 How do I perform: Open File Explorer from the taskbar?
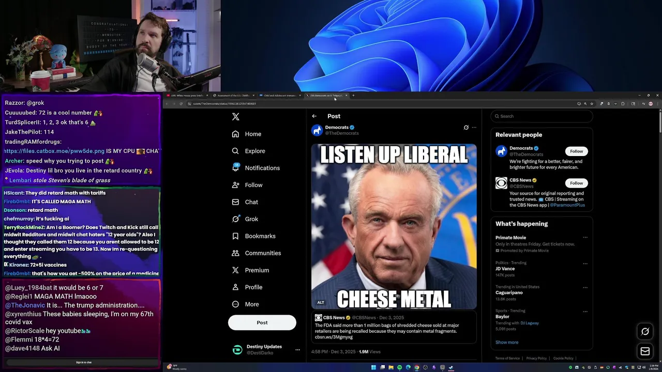391,367
